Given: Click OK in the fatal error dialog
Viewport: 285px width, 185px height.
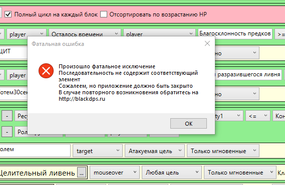Looking at the screenshot, I should [x=188, y=124].
